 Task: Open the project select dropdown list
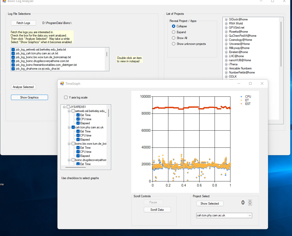pyautogui.click(x=250, y=216)
